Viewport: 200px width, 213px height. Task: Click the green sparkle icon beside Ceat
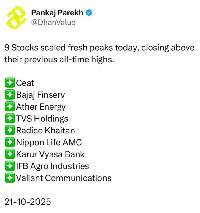pos(10,83)
